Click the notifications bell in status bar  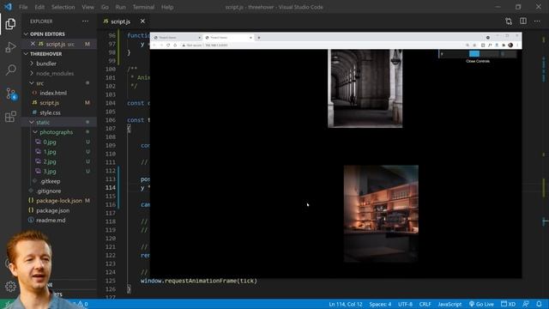click(x=540, y=304)
